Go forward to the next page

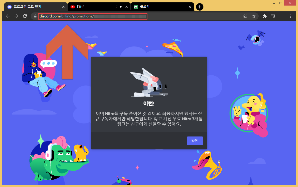[16, 16]
